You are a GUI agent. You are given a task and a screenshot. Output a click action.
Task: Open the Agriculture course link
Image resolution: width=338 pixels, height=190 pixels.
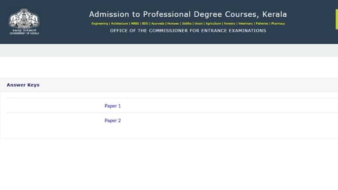213,23
